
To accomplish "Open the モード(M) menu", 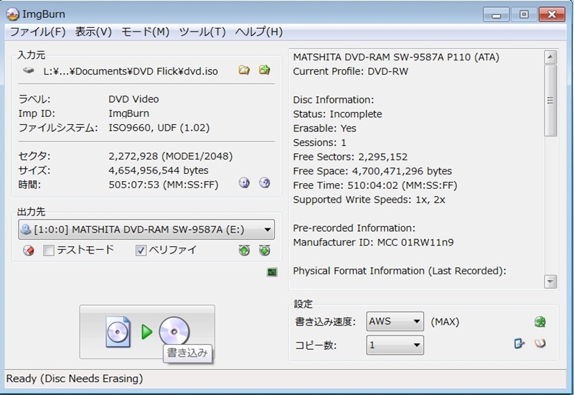I will pos(146,32).
